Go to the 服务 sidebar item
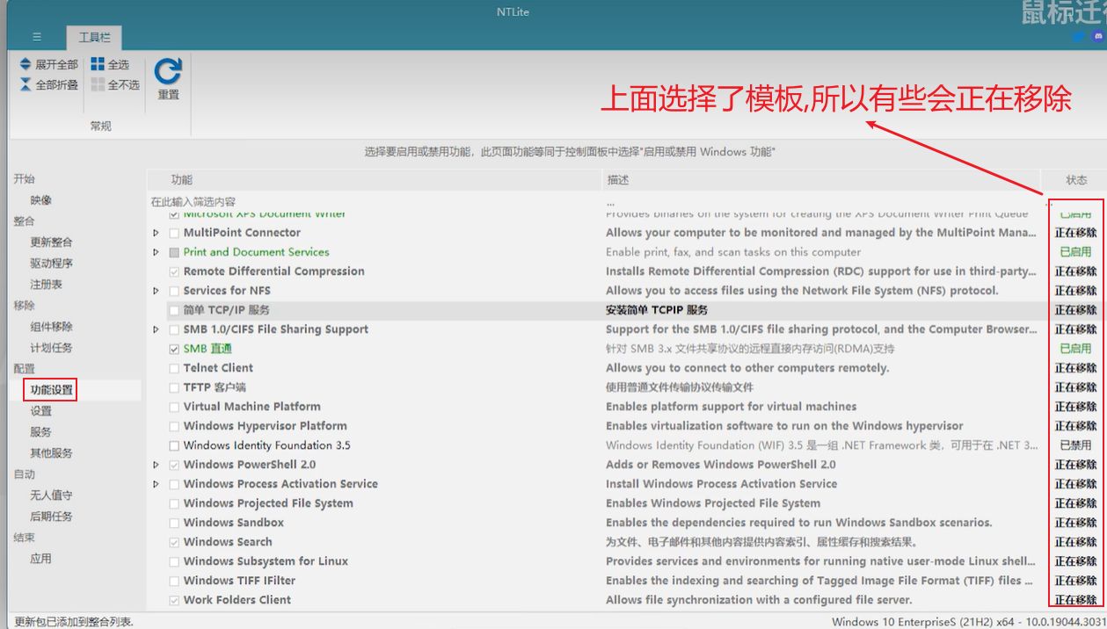This screenshot has width=1107, height=629. point(40,432)
